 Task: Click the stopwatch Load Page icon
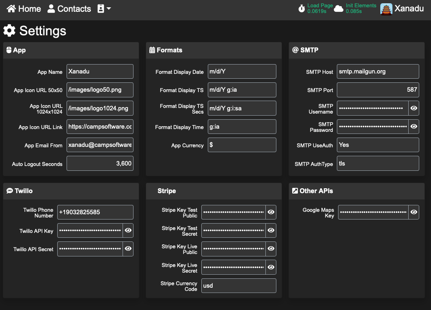[302, 8]
